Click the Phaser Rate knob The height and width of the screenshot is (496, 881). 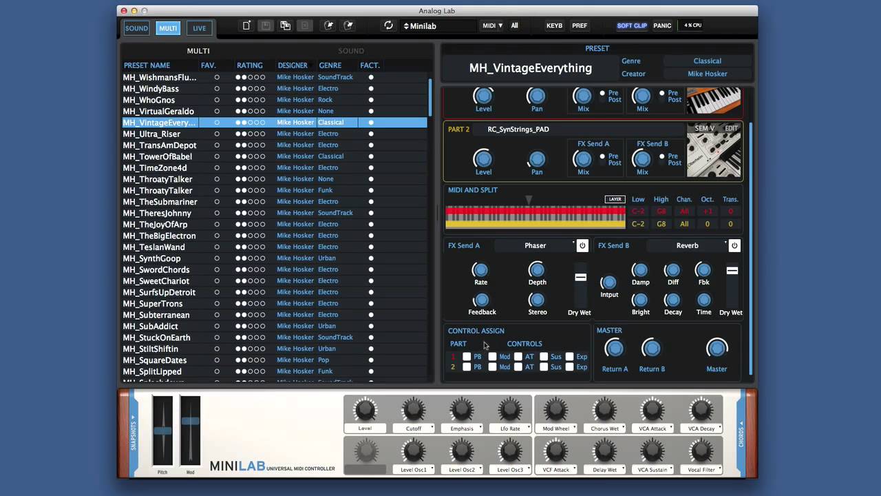coord(480,269)
